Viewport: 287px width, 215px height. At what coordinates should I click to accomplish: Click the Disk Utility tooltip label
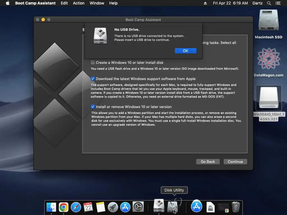pyautogui.click(x=174, y=190)
